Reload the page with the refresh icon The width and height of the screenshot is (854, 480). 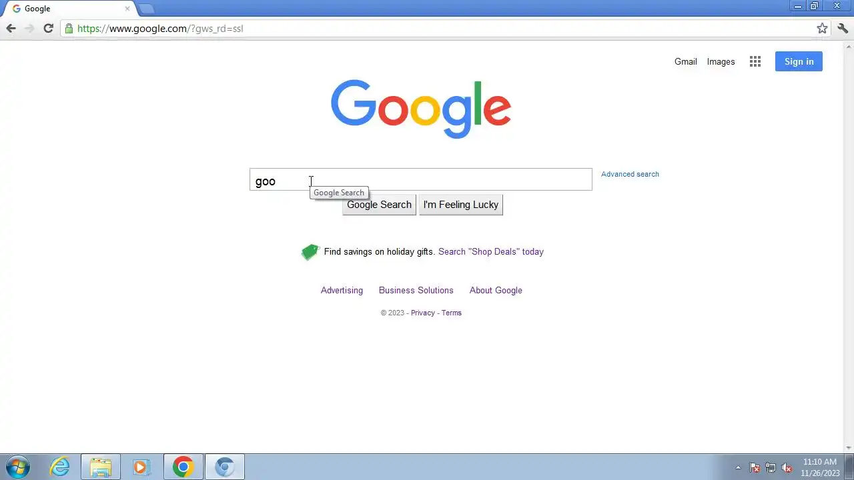click(48, 28)
